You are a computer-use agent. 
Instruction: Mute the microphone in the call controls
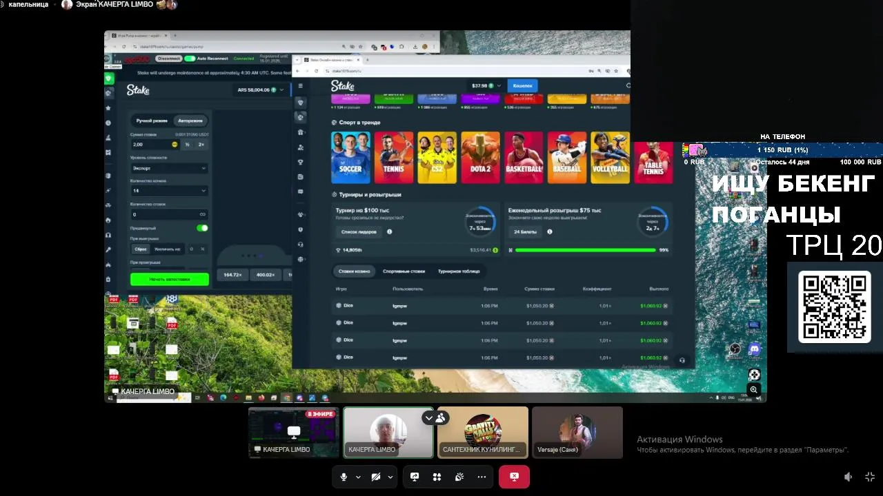(x=344, y=477)
